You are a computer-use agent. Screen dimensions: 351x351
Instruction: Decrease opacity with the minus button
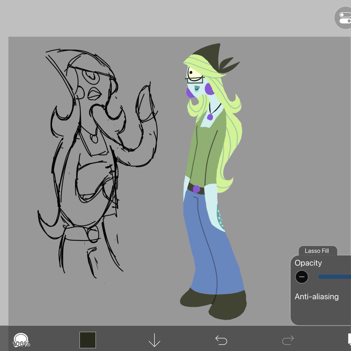pos(302,277)
